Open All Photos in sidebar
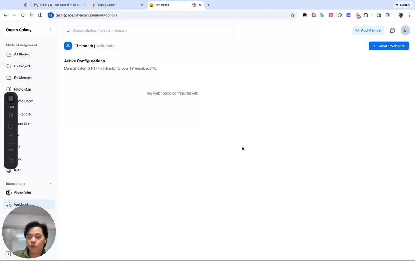415x261 pixels. coord(29,54)
